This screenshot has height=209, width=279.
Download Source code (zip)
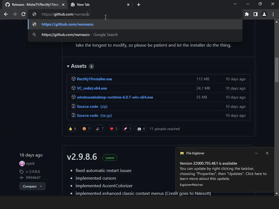[92, 106]
